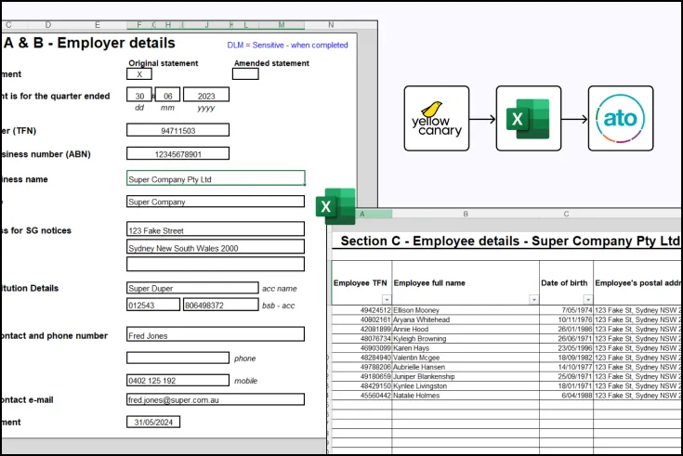Open the Employee TFN filter dropdown
683x456 pixels.
point(387,300)
